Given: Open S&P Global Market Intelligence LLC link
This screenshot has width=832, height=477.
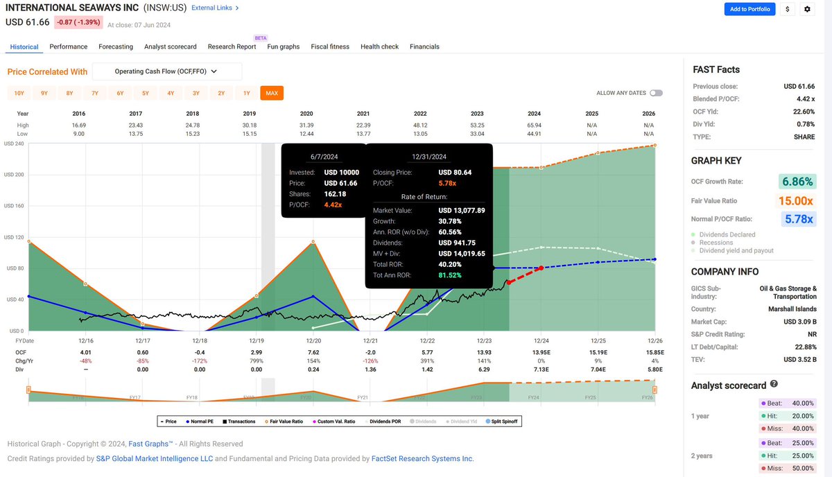Looking at the screenshot, I should (x=154, y=458).
